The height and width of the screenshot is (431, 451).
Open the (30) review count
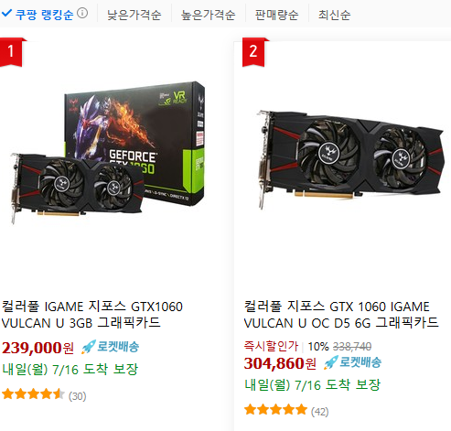pos(78,396)
